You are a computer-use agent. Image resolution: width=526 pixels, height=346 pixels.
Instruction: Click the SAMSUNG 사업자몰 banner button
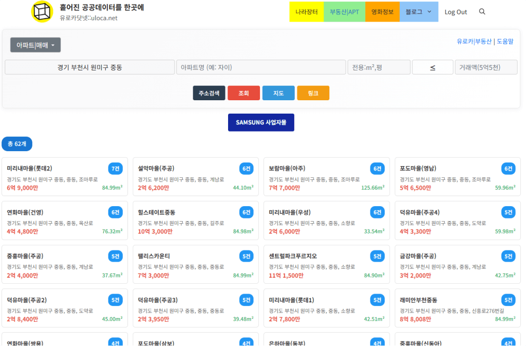click(261, 122)
